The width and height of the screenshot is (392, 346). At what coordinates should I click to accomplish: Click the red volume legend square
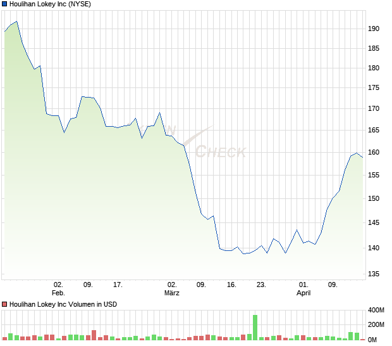click(4, 304)
